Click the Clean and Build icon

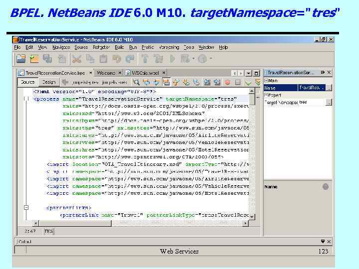coord(159,59)
